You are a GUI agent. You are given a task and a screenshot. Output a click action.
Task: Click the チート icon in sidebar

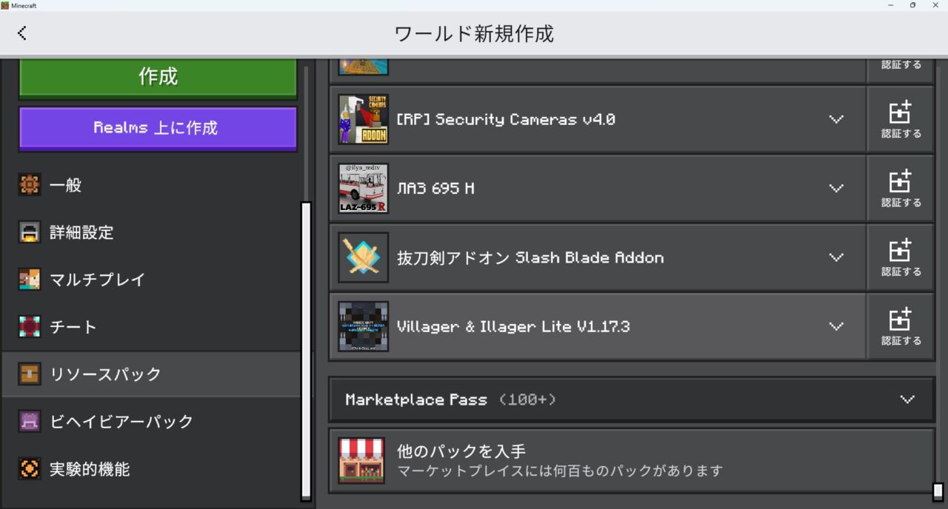[30, 327]
